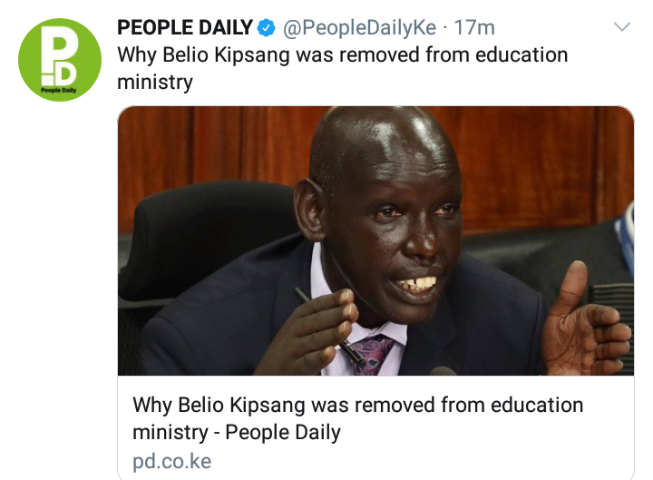This screenshot has width=653, height=480.
Task: Click the link card's white caption area
Action: [375, 428]
